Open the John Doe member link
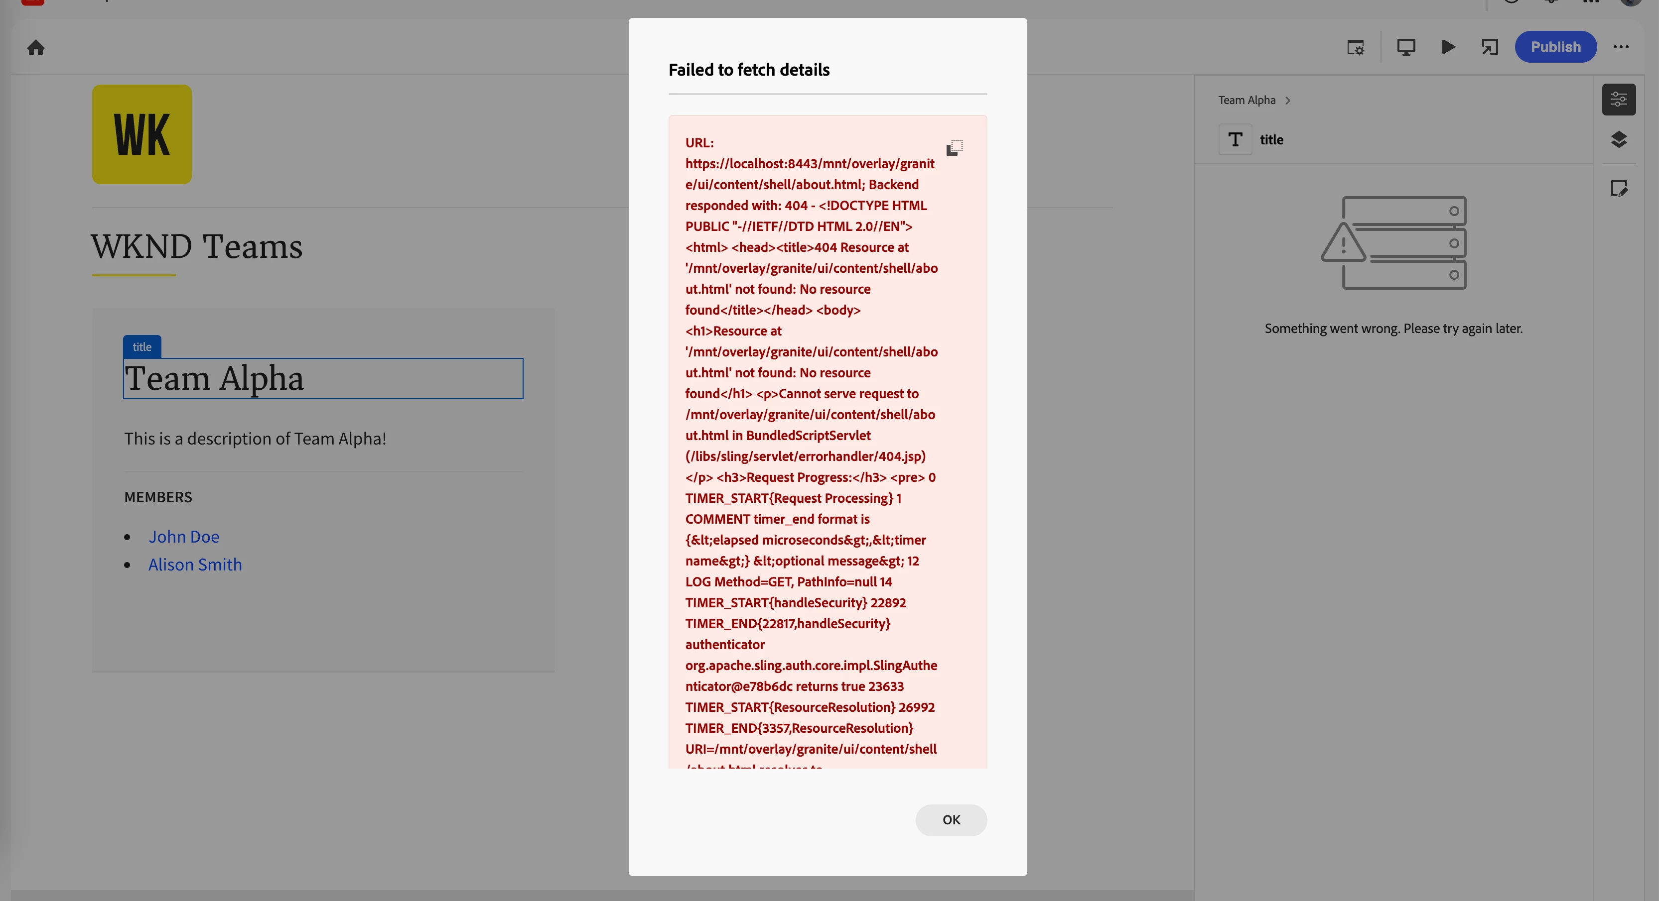Screen dimensions: 1659x901 click(183, 537)
